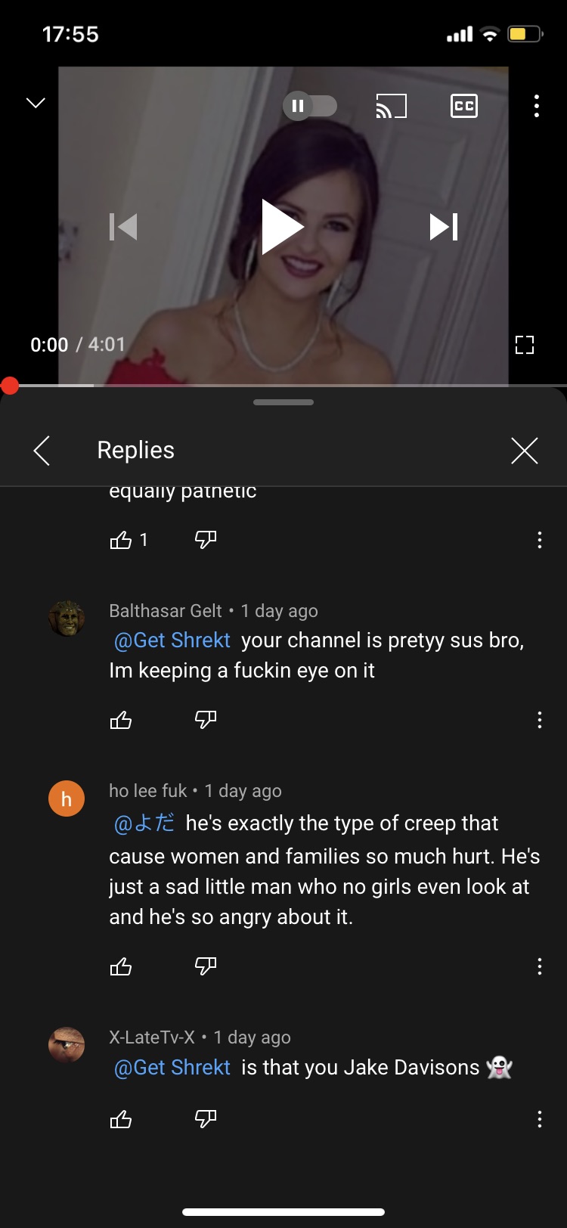Image resolution: width=567 pixels, height=1228 pixels.
Task: Open the cast to device icon
Action: [391, 106]
